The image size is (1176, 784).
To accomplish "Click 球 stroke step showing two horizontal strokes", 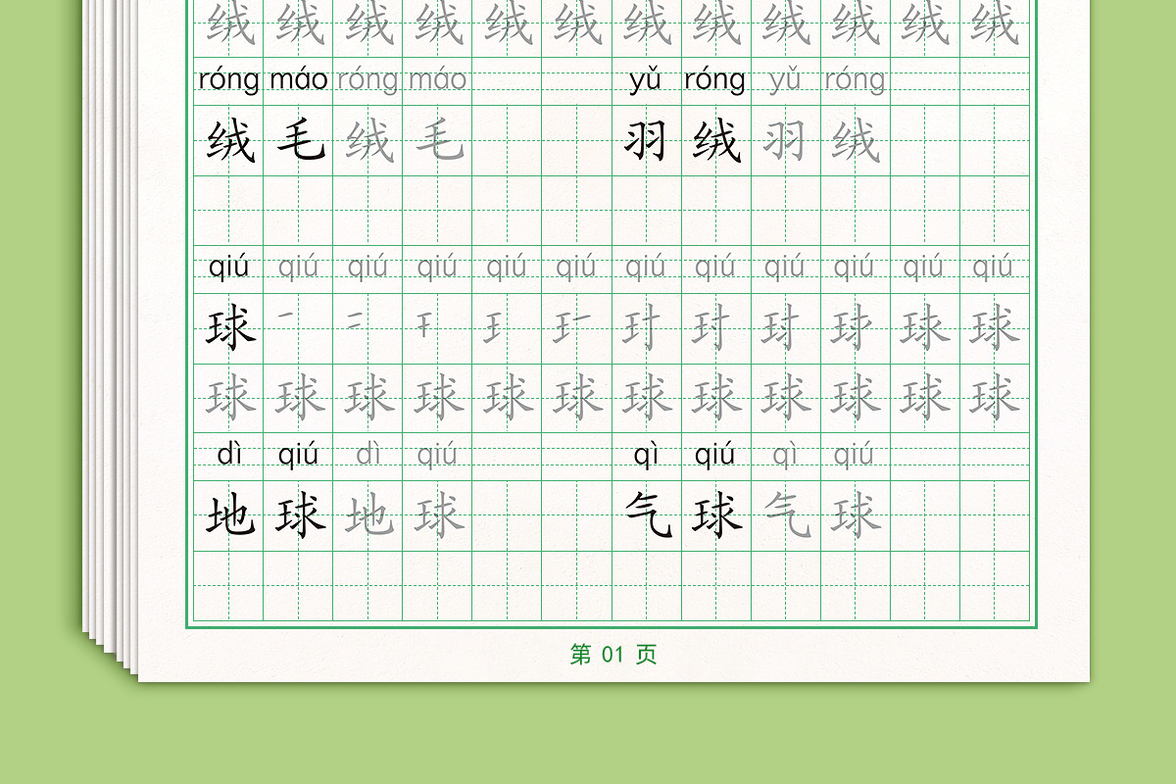I will click(x=355, y=319).
